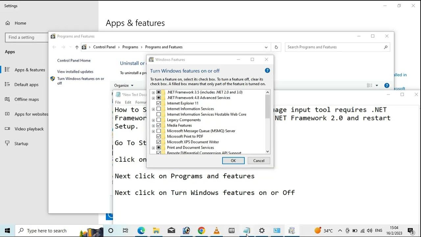Launch Microsoft Edge from the taskbar
The width and height of the screenshot is (421, 237).
(141, 230)
